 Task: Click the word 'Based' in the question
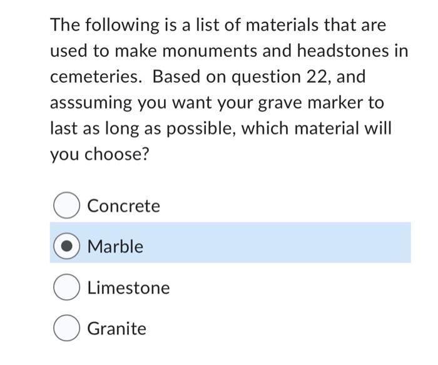pos(176,76)
